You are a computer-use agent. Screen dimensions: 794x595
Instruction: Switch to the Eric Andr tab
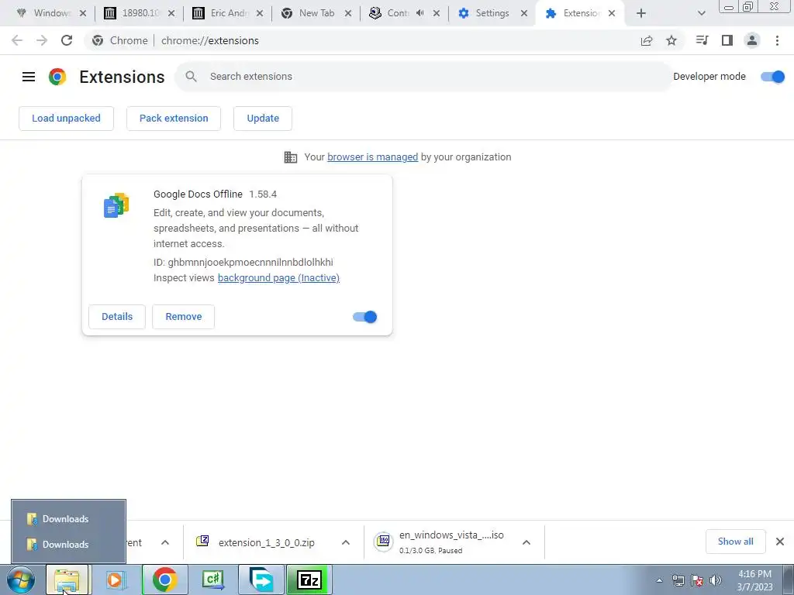[228, 13]
